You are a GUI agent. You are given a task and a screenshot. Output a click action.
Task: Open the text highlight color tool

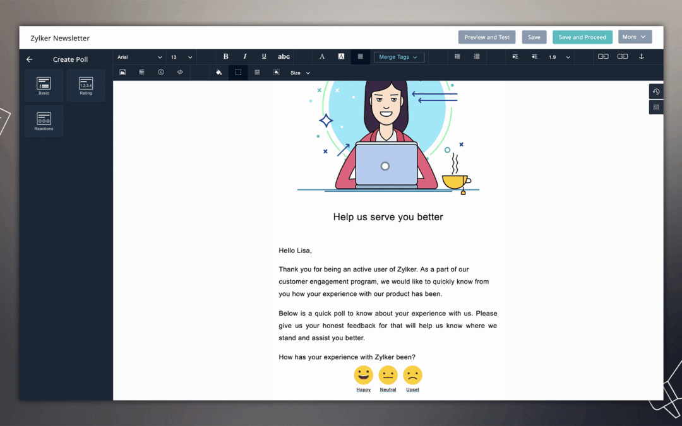point(341,57)
